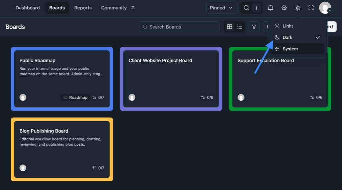The width and height of the screenshot is (342, 190).
Task: Switch to grid view
Action: point(229,27)
